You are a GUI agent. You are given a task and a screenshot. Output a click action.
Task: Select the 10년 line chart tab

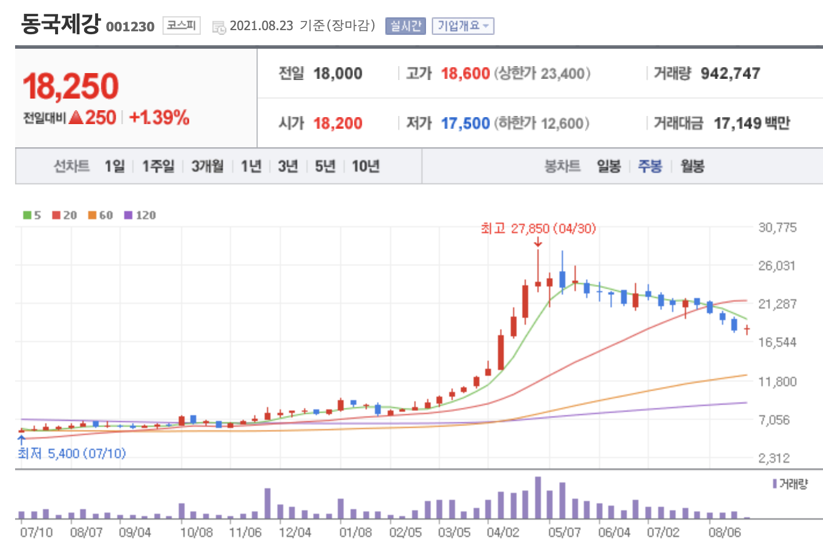pyautogui.click(x=366, y=166)
